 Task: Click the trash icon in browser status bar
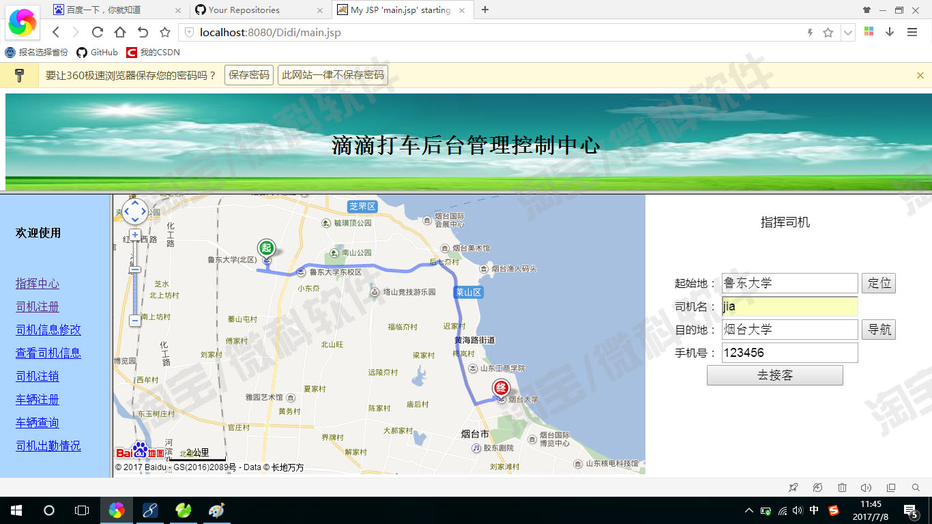coord(842,488)
